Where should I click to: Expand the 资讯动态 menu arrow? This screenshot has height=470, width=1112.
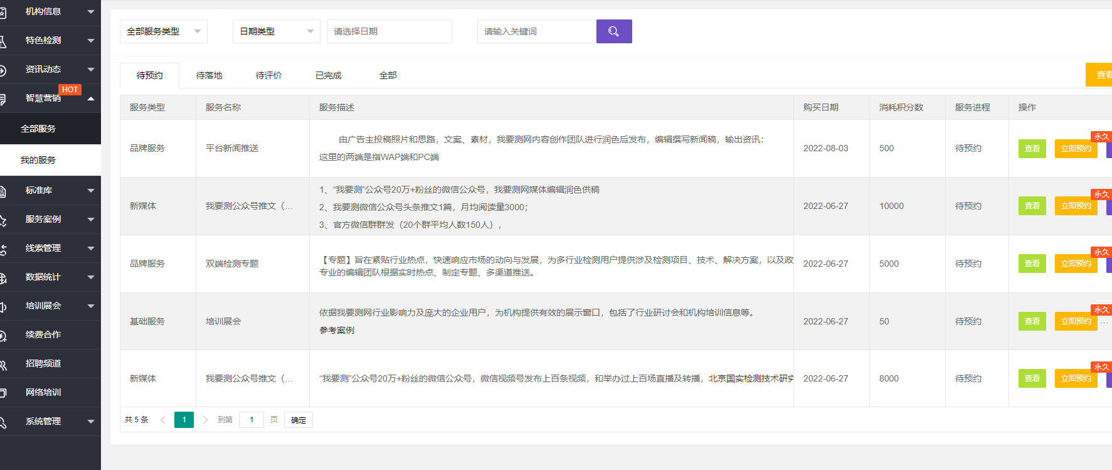point(91,70)
